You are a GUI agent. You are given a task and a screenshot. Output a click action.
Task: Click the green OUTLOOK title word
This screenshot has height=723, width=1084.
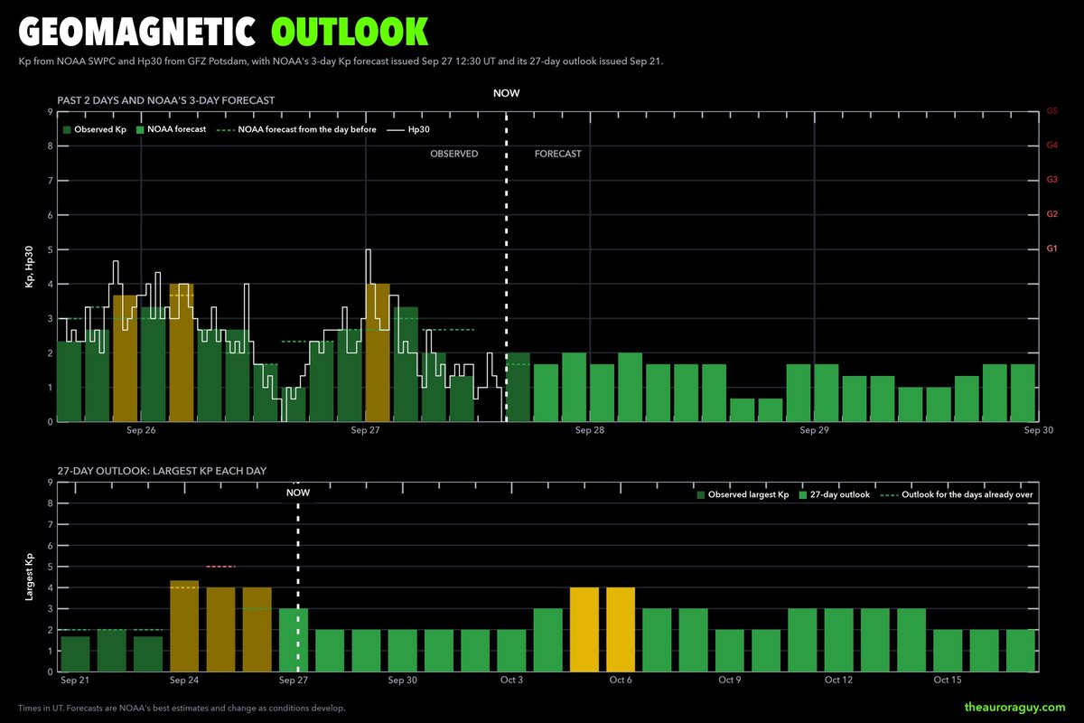[x=350, y=32]
